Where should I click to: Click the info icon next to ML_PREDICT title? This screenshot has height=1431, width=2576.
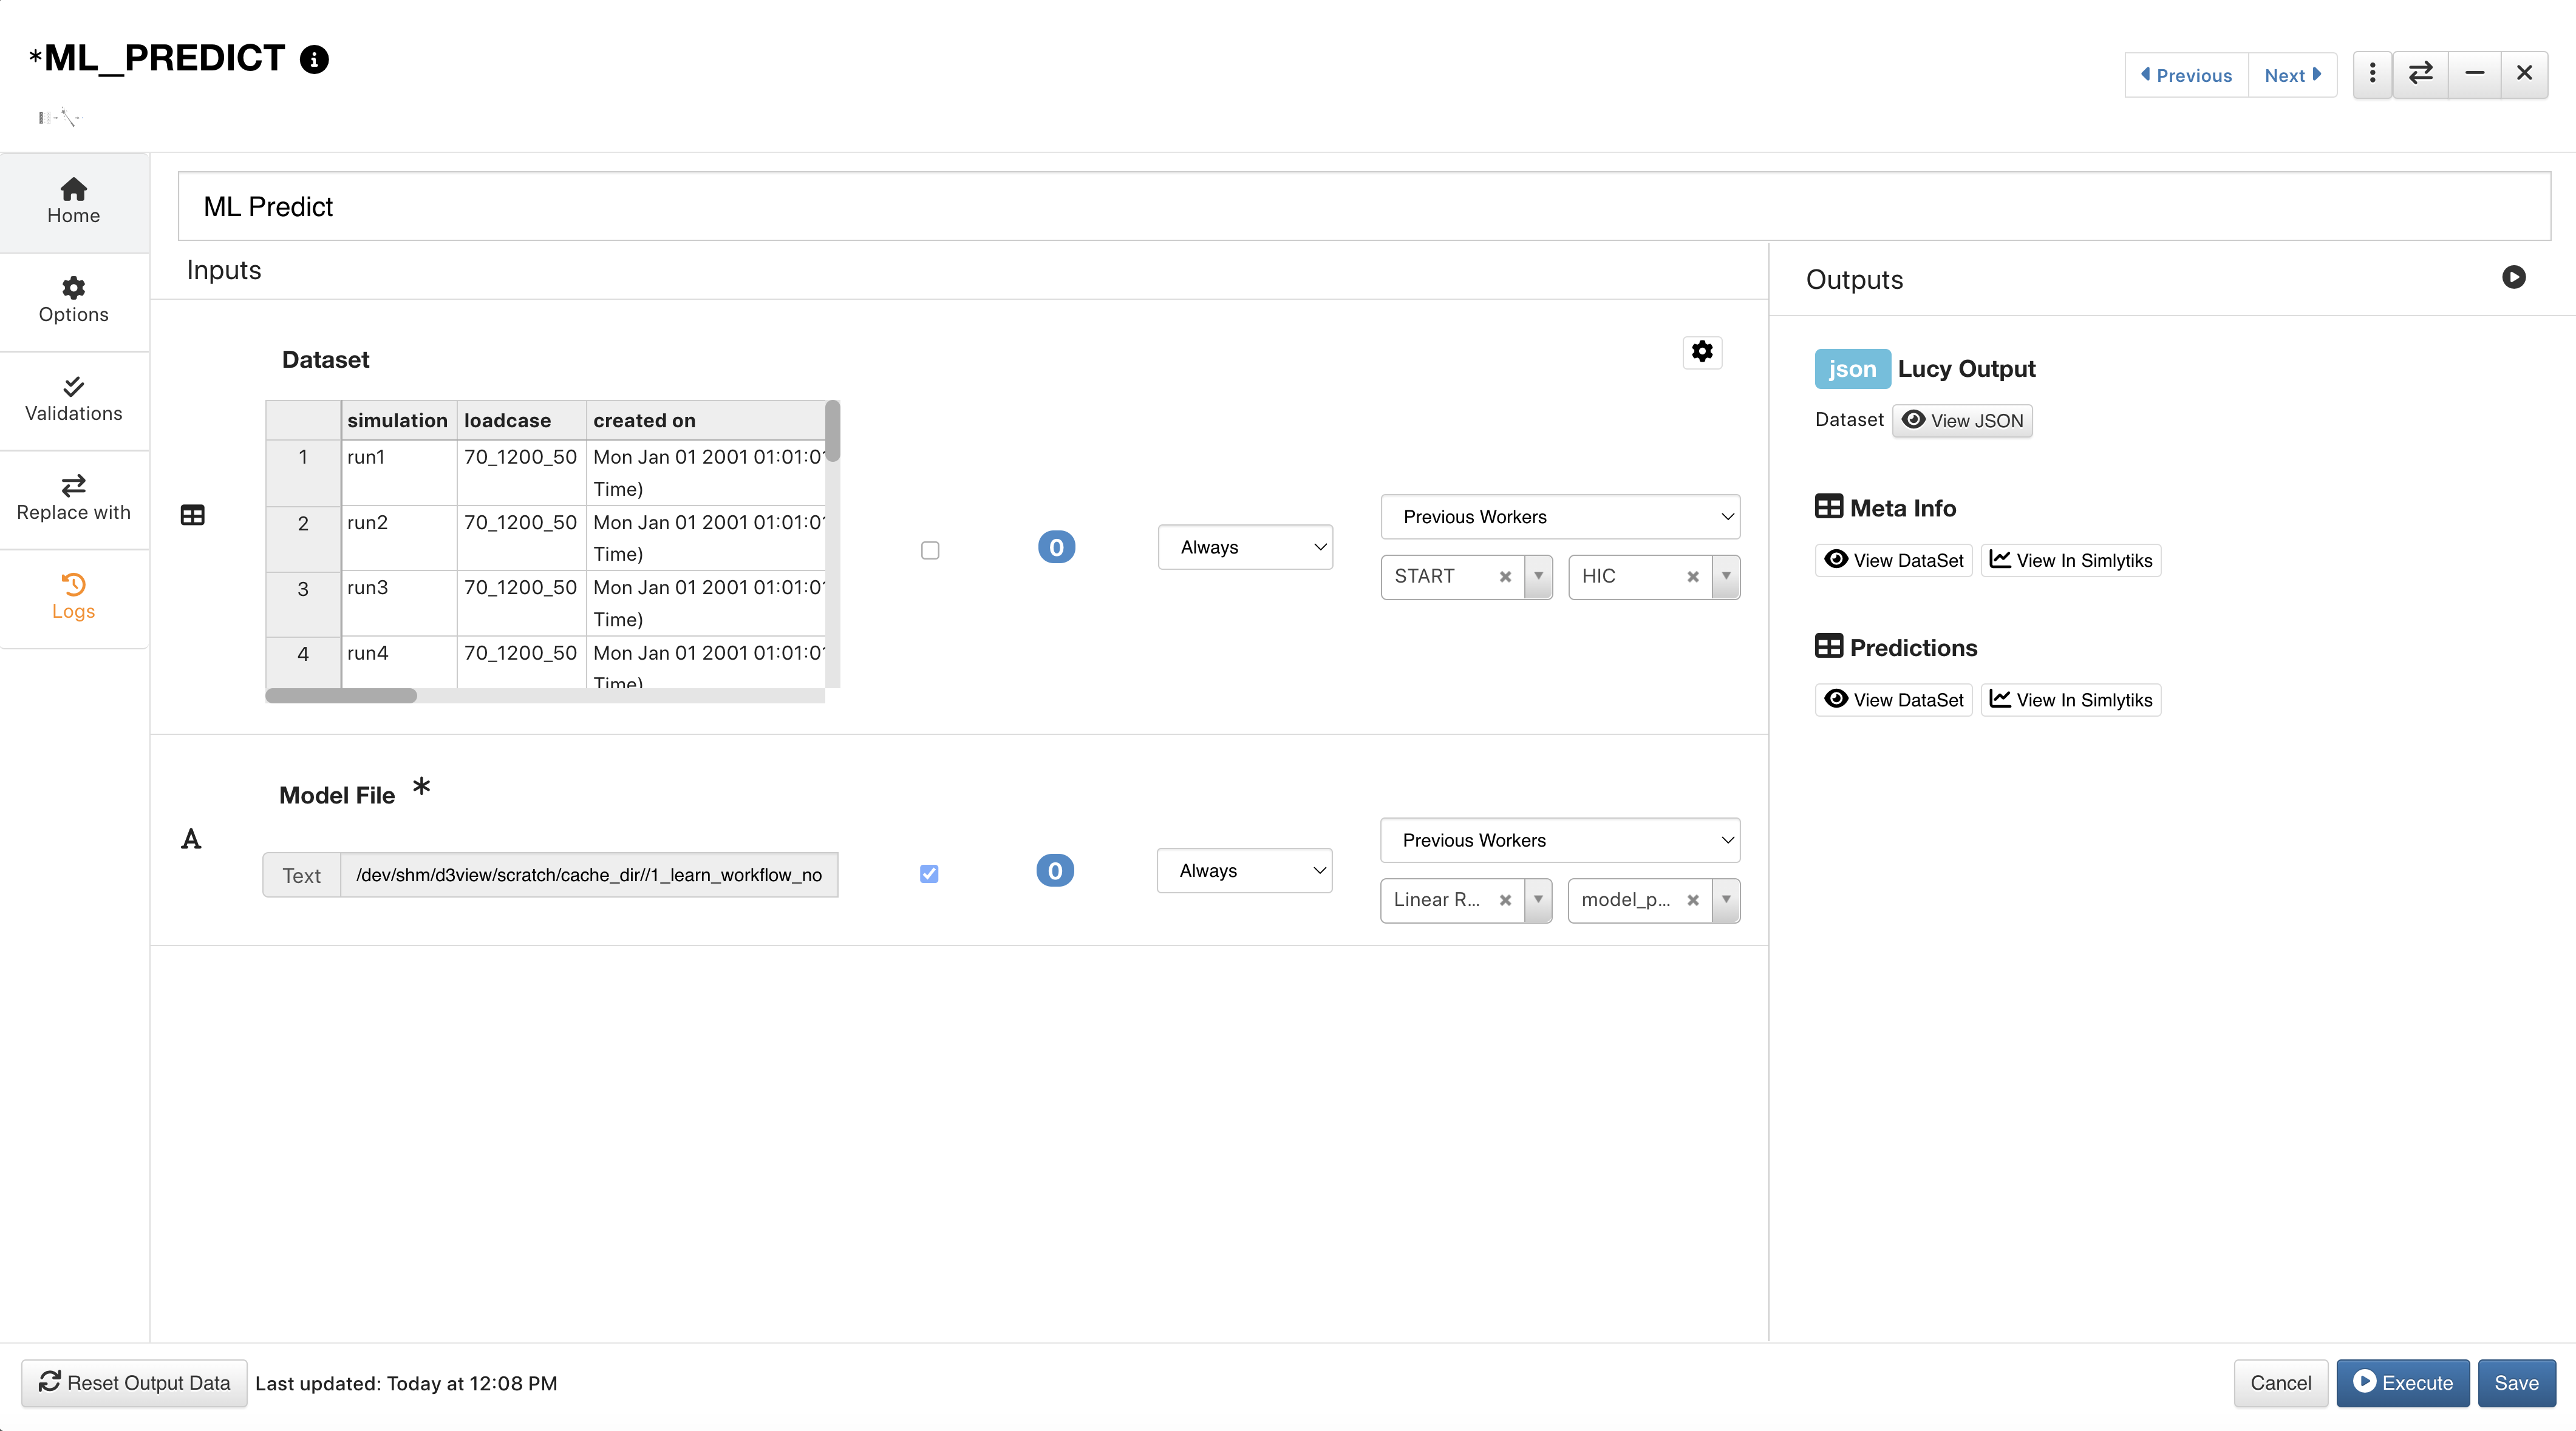tap(314, 60)
